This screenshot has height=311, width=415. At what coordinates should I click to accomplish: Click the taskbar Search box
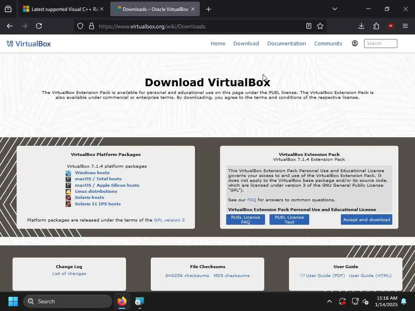[x=68, y=301]
